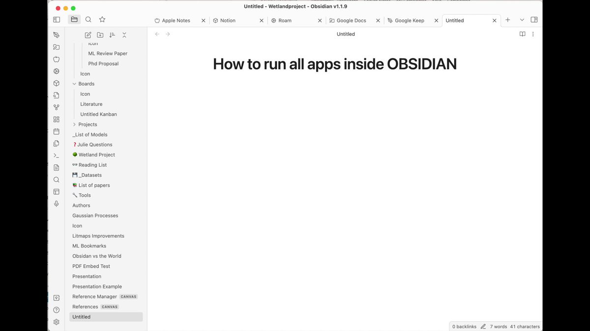Switch to the Notion tab
Viewport: 590px width, 331px height.
pos(228,21)
